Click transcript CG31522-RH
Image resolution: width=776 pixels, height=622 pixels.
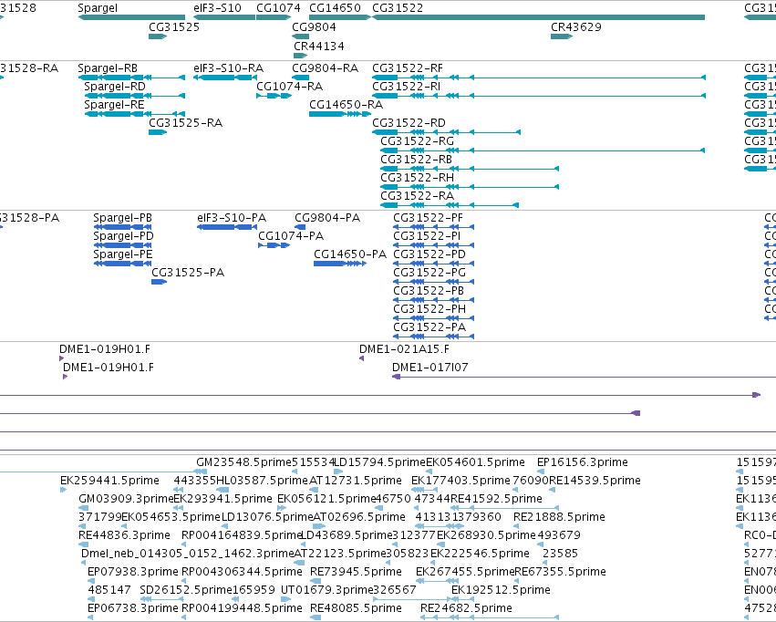417,178
